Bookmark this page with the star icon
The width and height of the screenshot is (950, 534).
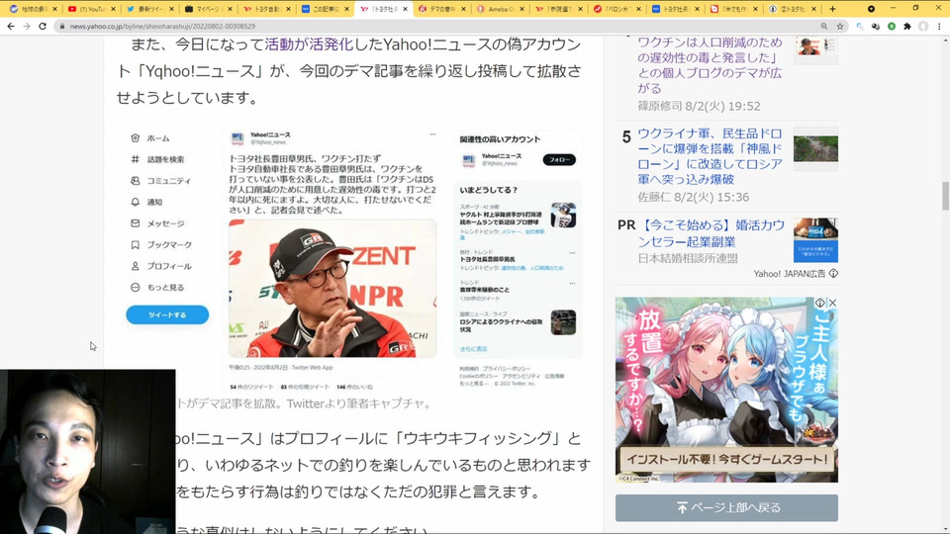pos(840,27)
